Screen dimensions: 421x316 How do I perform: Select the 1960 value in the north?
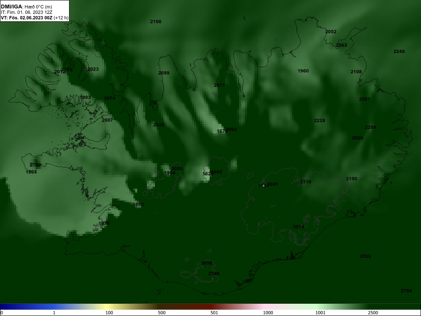[x=303, y=71]
